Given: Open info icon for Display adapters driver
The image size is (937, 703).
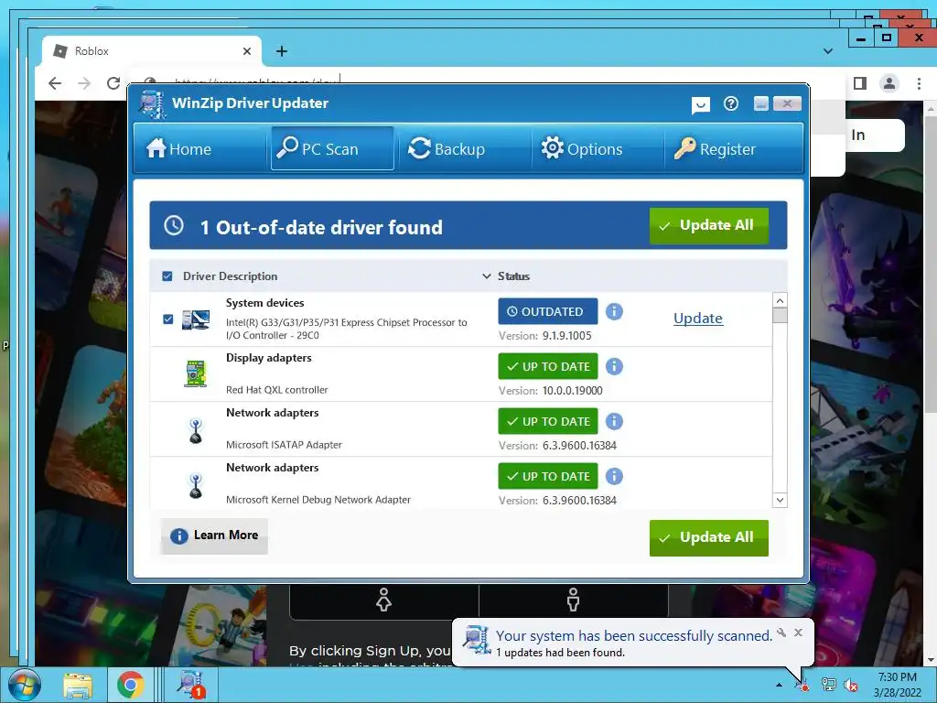Looking at the screenshot, I should click(x=614, y=366).
